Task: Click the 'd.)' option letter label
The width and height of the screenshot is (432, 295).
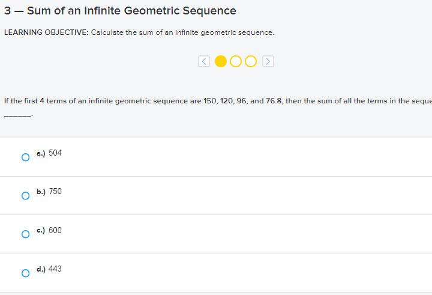Action: point(41,270)
